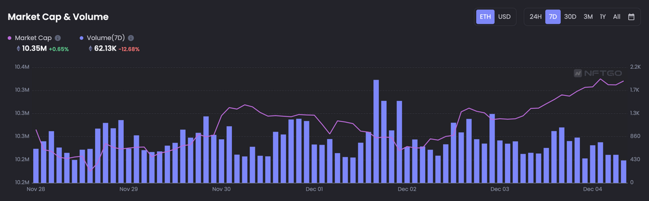Click the Dec 03 x-axis label
The width and height of the screenshot is (649, 201).
tap(500, 189)
